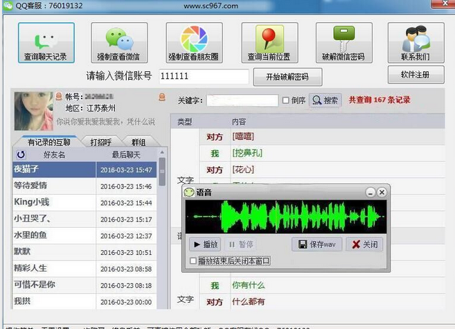Select friend 水里的鱼 in the list
This screenshot has width=455, height=329.
[84, 235]
